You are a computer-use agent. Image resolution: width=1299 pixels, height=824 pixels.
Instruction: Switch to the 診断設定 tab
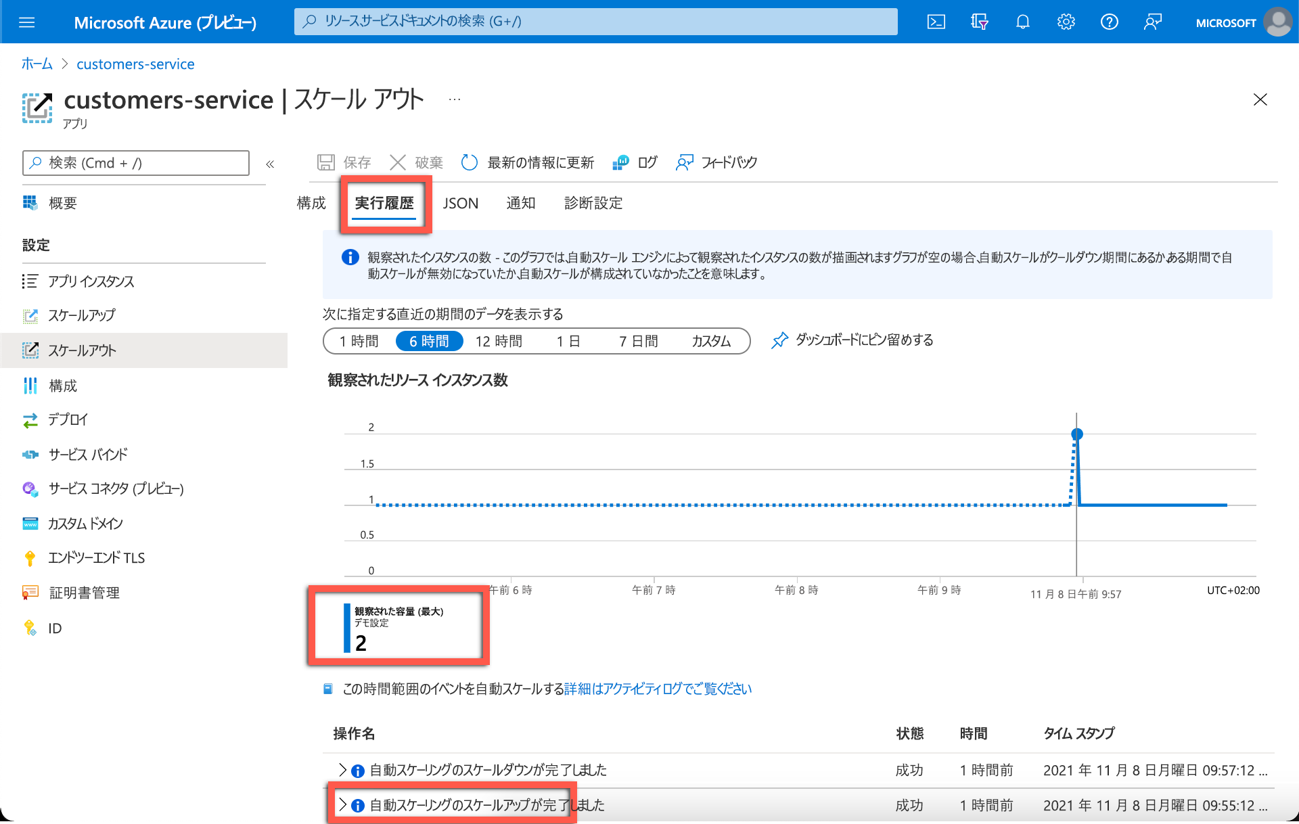click(x=593, y=203)
